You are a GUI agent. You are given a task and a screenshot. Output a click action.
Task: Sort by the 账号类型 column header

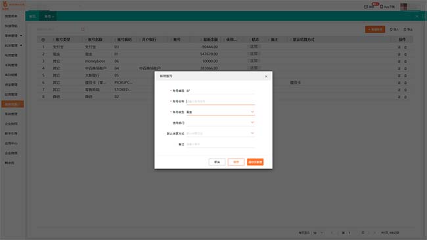pos(62,40)
